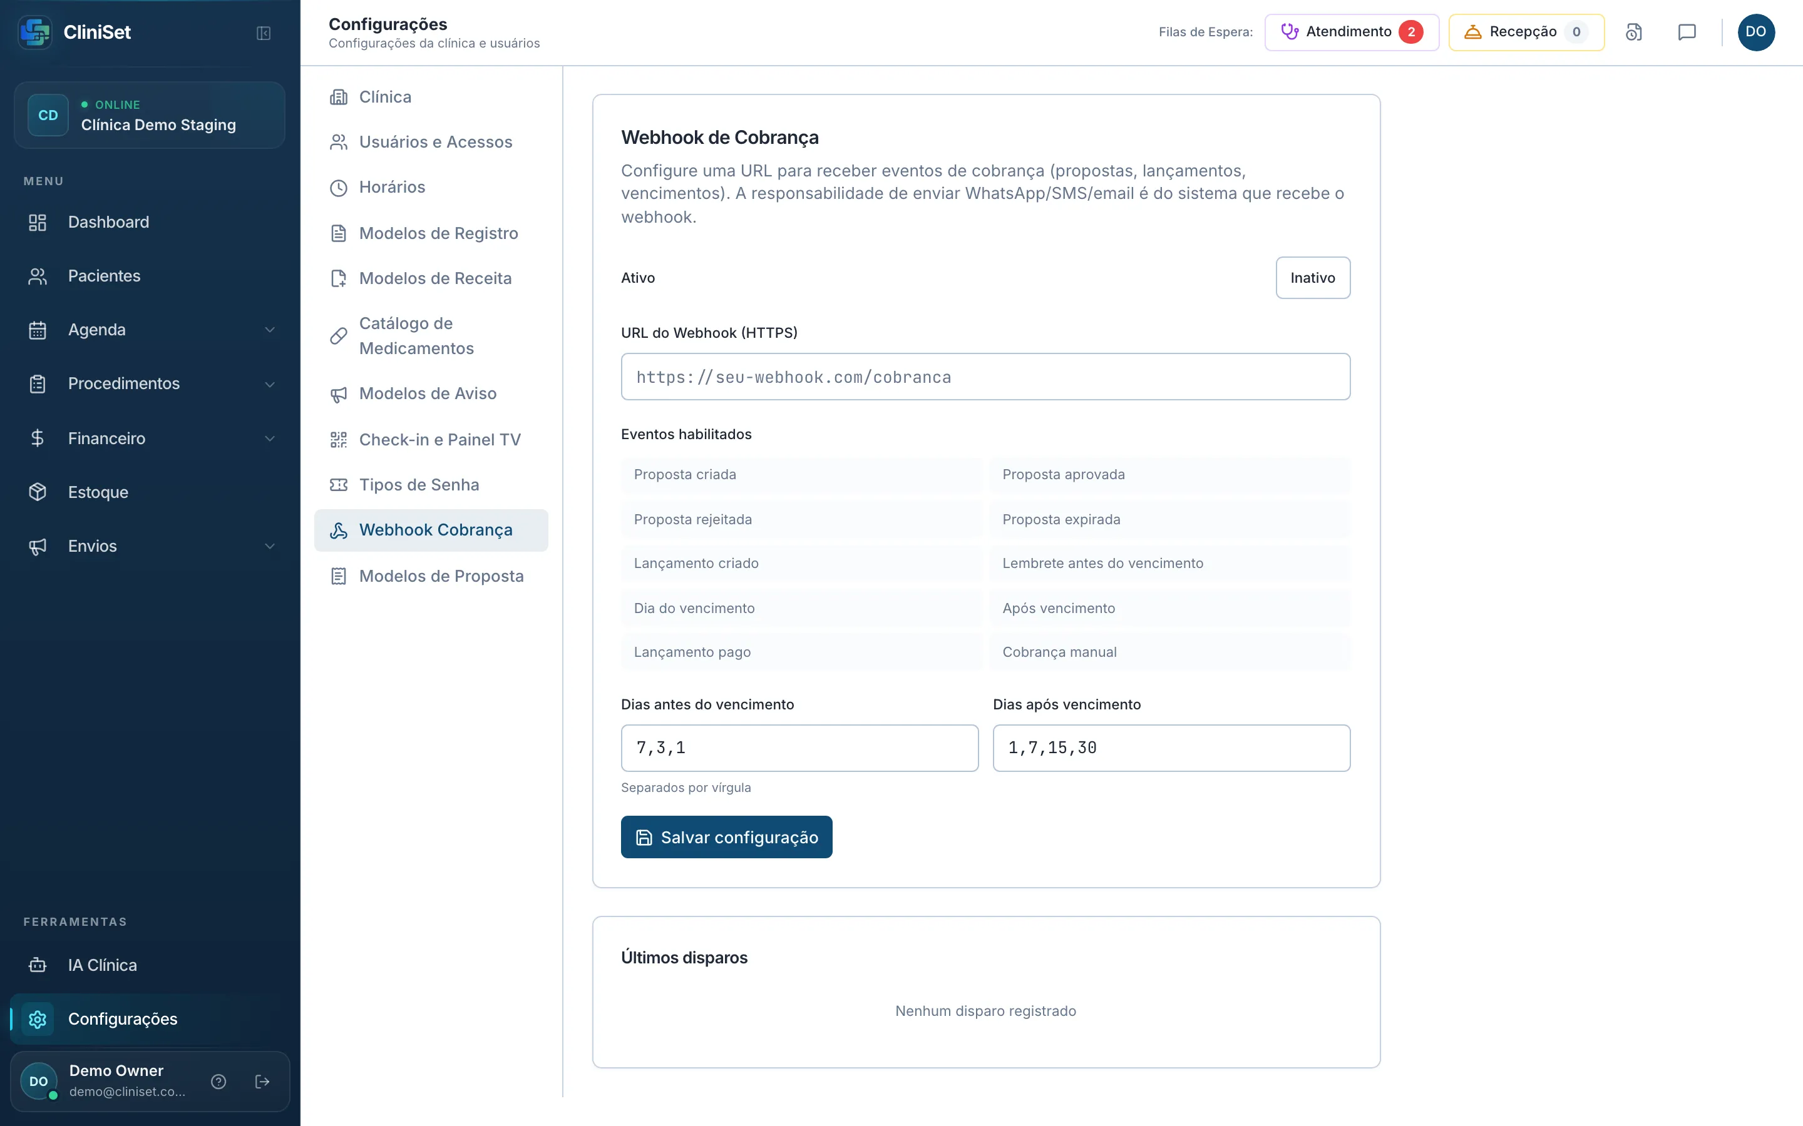Edit the Dias antes do vencimento field
Viewport: 1803px width, 1126px height.
click(x=799, y=748)
